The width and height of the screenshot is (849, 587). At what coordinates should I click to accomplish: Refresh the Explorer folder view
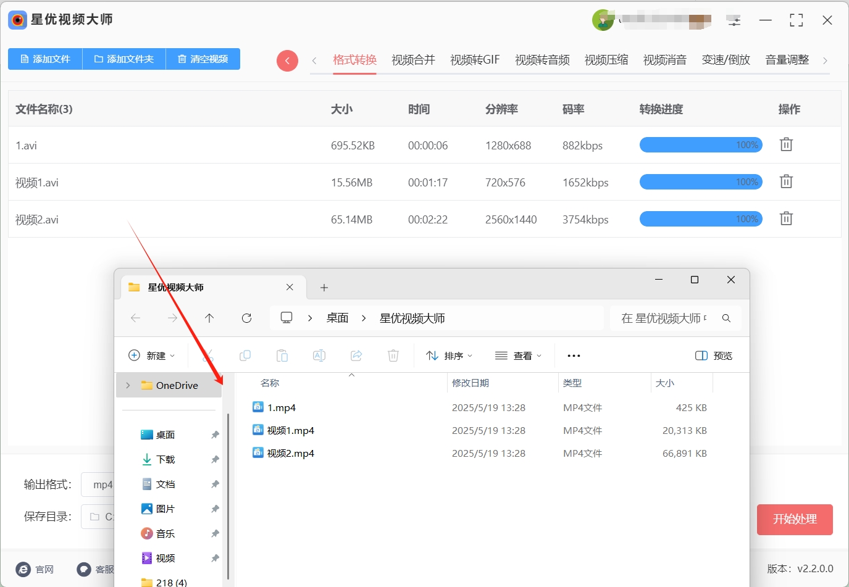click(246, 318)
